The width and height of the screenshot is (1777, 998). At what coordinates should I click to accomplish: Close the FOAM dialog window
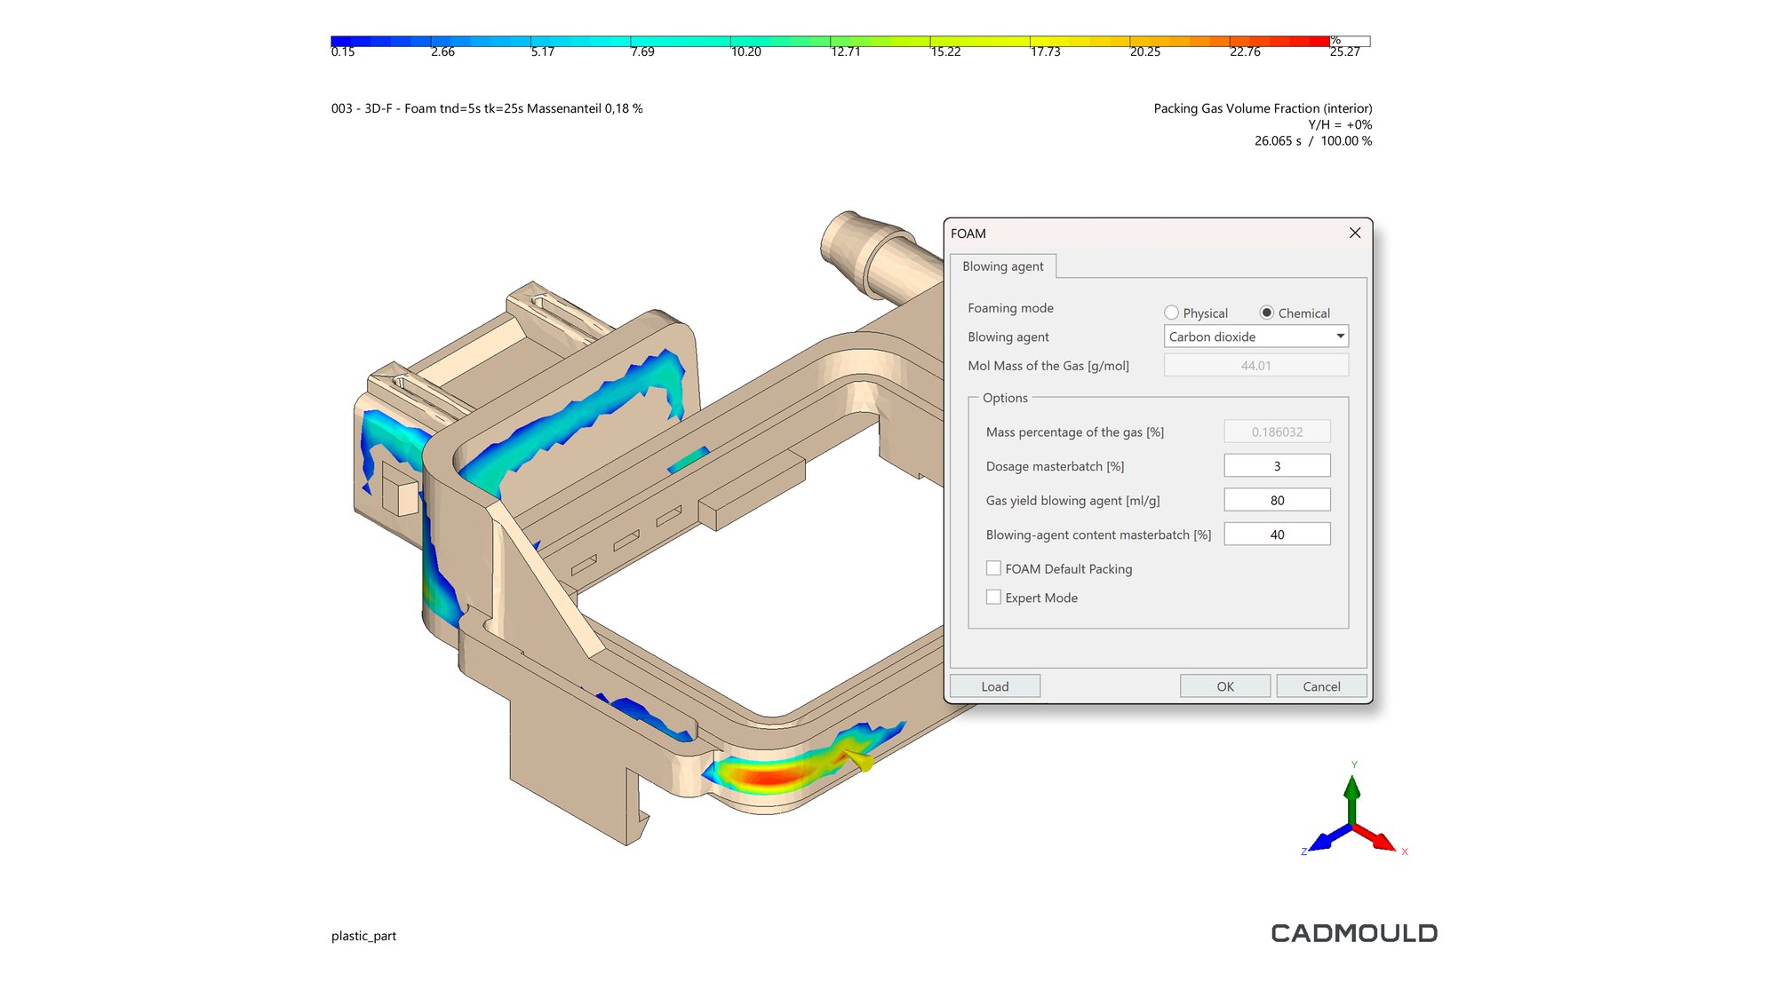click(x=1354, y=234)
